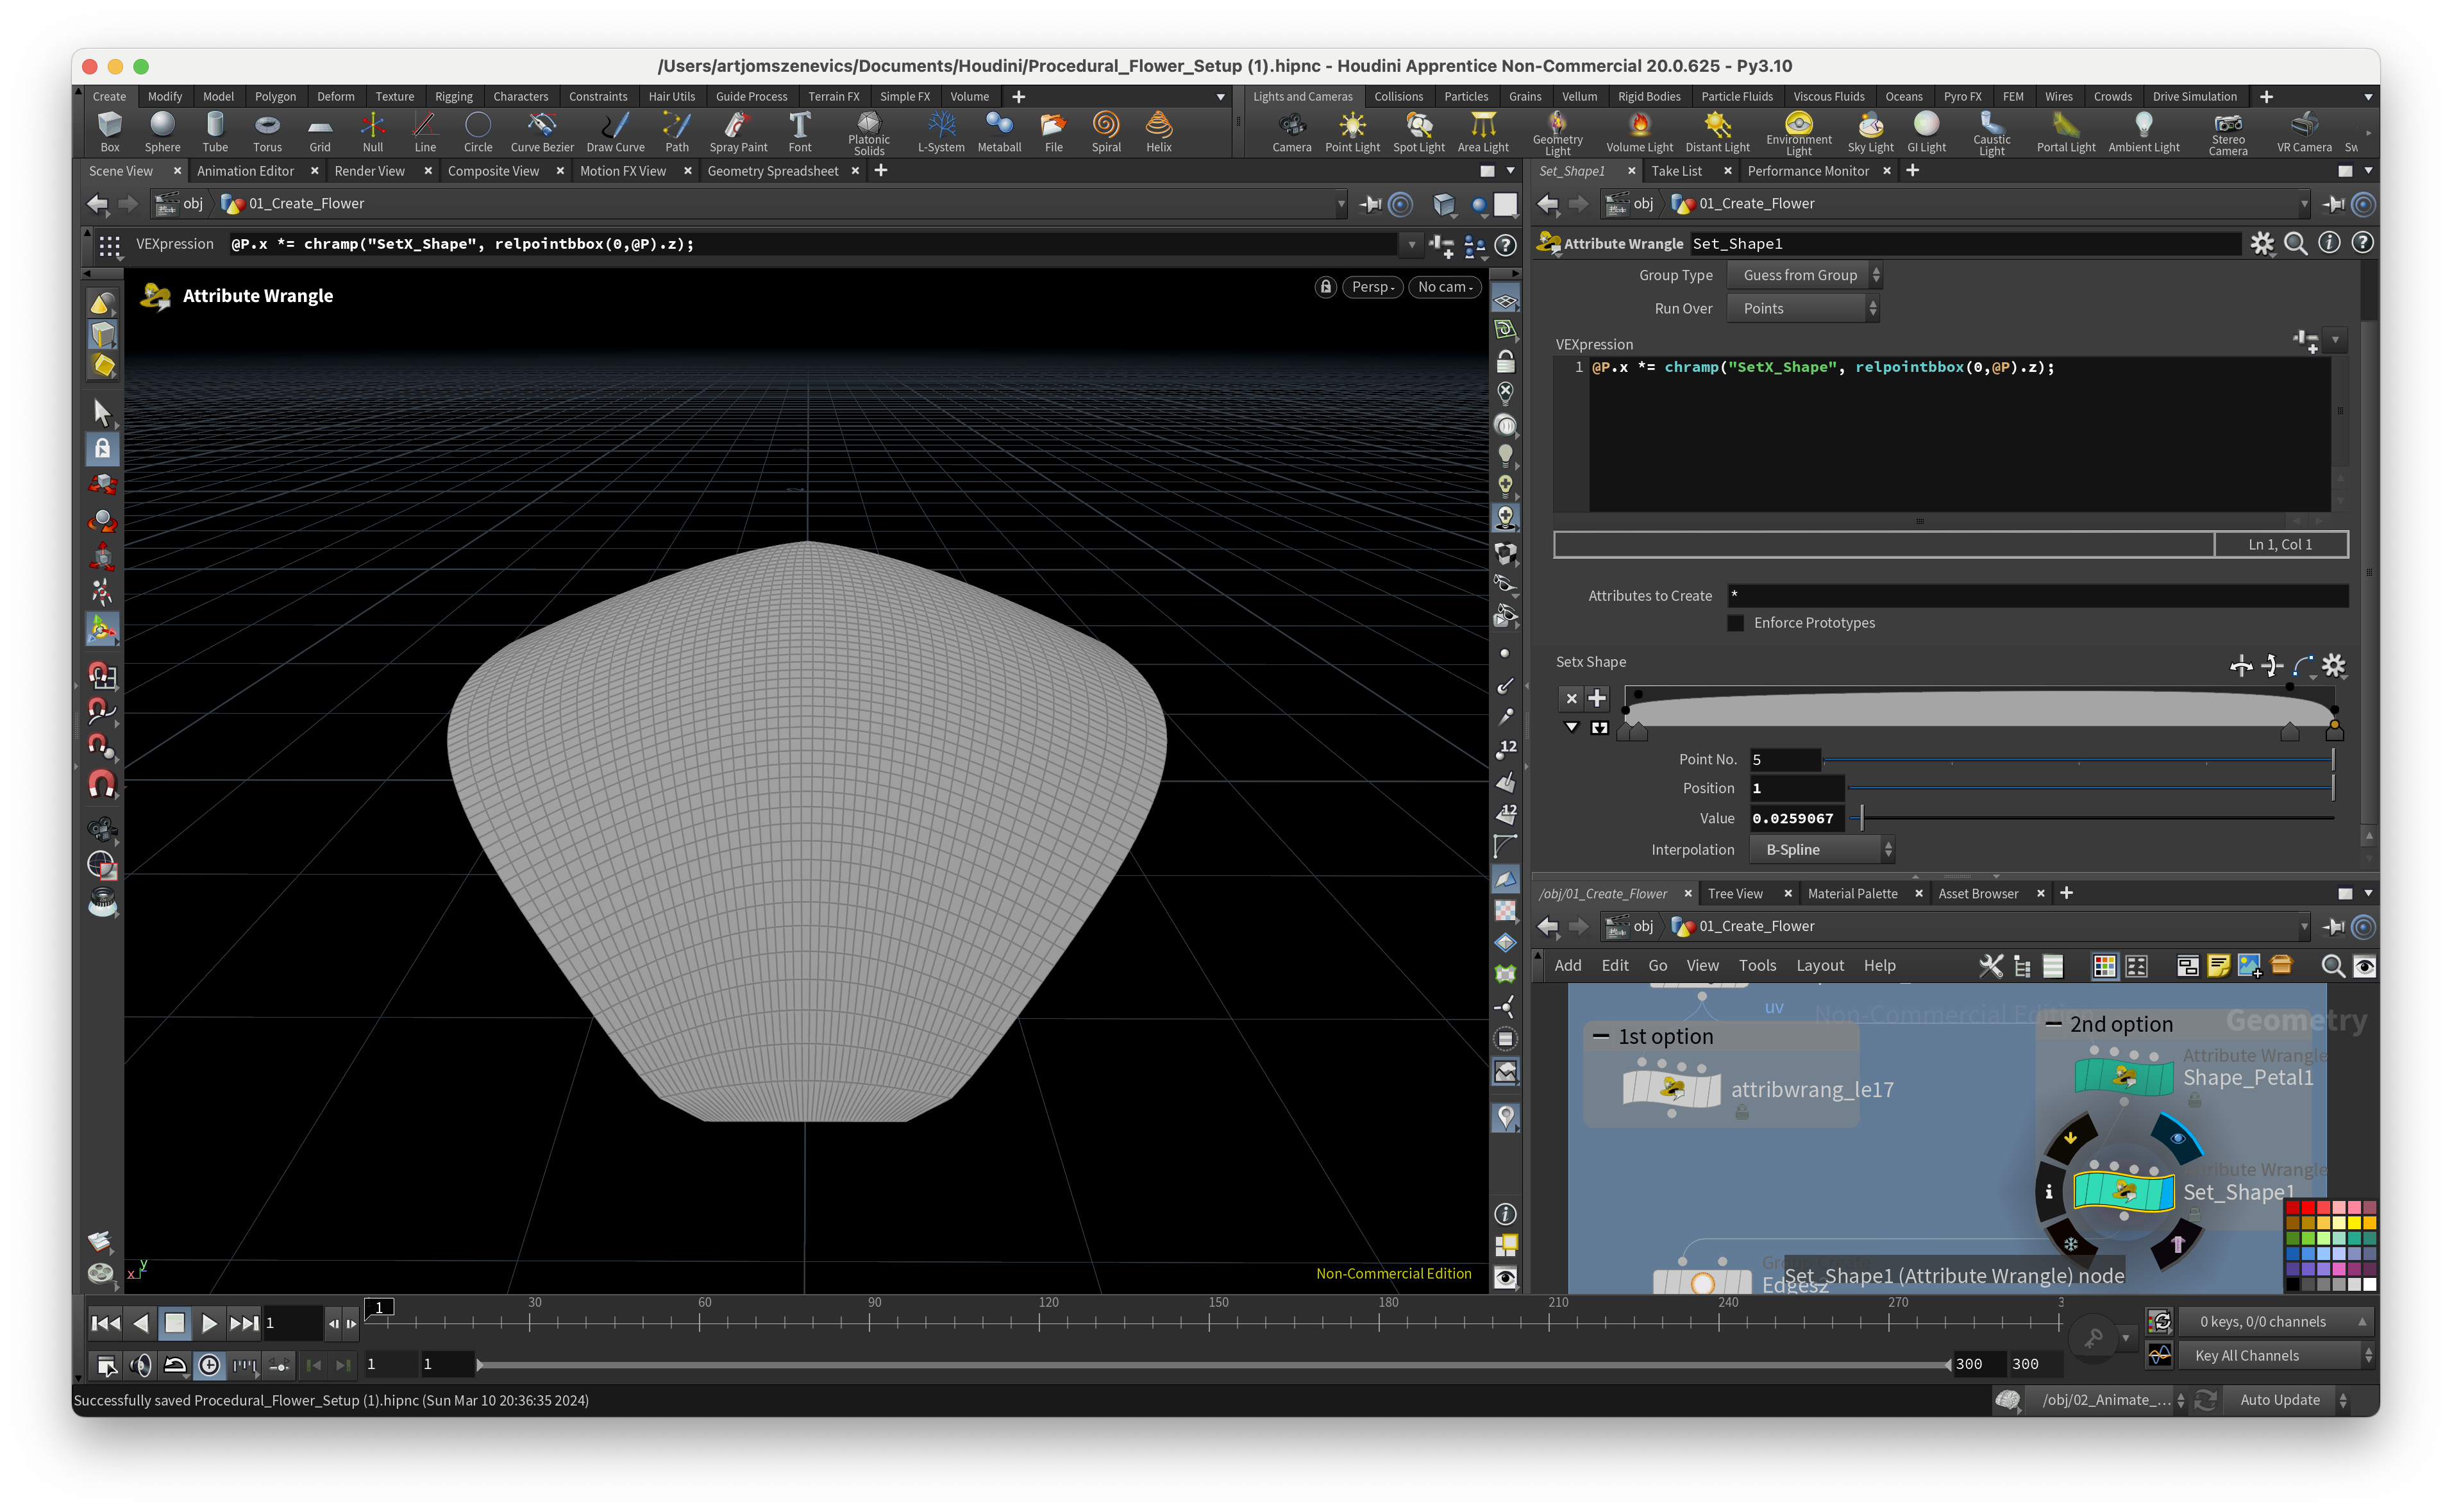Collapse the 1st option network box
This screenshot has height=1512, width=2452.
1601,1037
